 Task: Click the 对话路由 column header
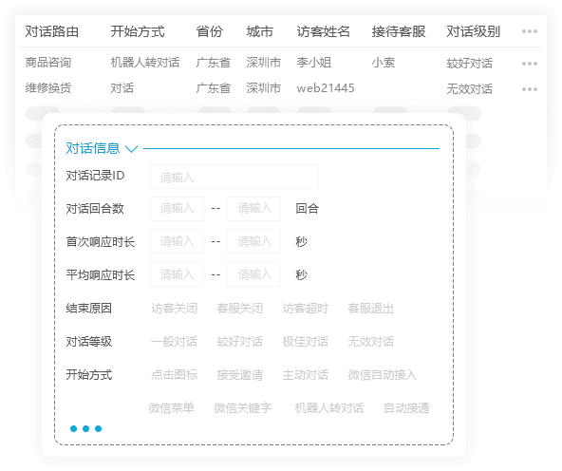tap(52, 31)
